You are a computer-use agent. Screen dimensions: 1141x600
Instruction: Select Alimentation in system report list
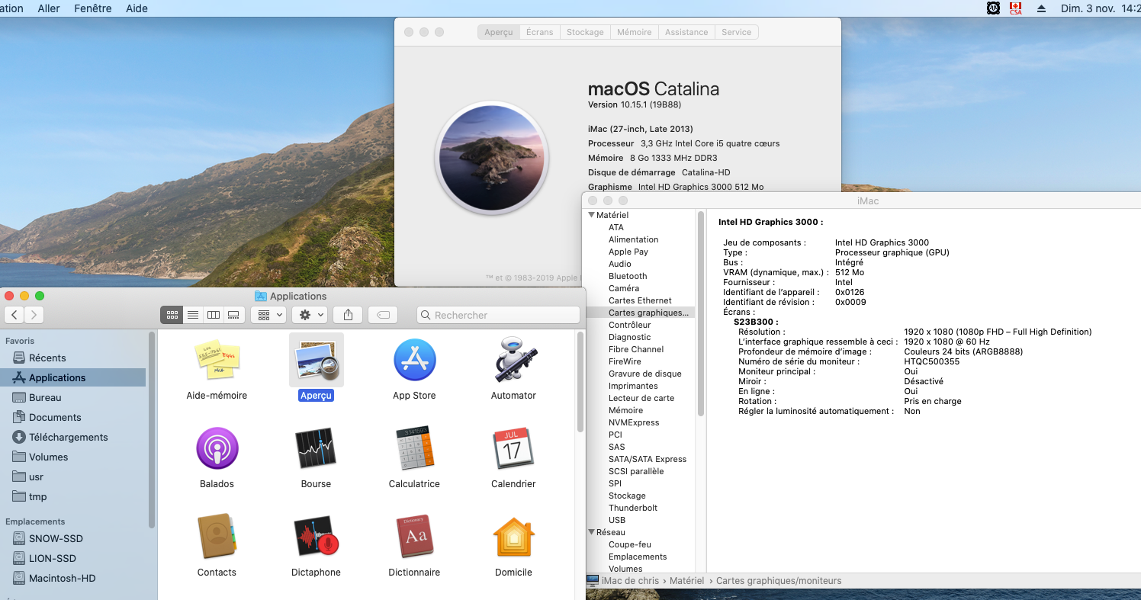(x=633, y=239)
